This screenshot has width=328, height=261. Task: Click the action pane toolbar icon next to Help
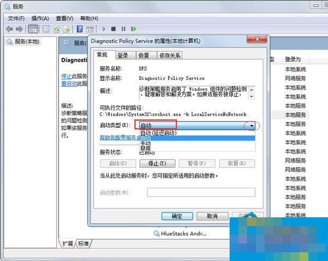(x=90, y=29)
